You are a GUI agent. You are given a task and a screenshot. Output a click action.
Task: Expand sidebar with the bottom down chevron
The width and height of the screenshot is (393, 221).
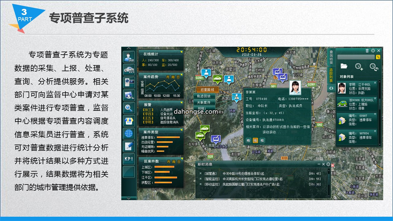pyautogui.click(x=128, y=198)
